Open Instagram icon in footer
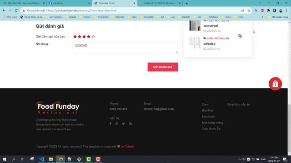This screenshot has height=163, width=291. [117, 124]
